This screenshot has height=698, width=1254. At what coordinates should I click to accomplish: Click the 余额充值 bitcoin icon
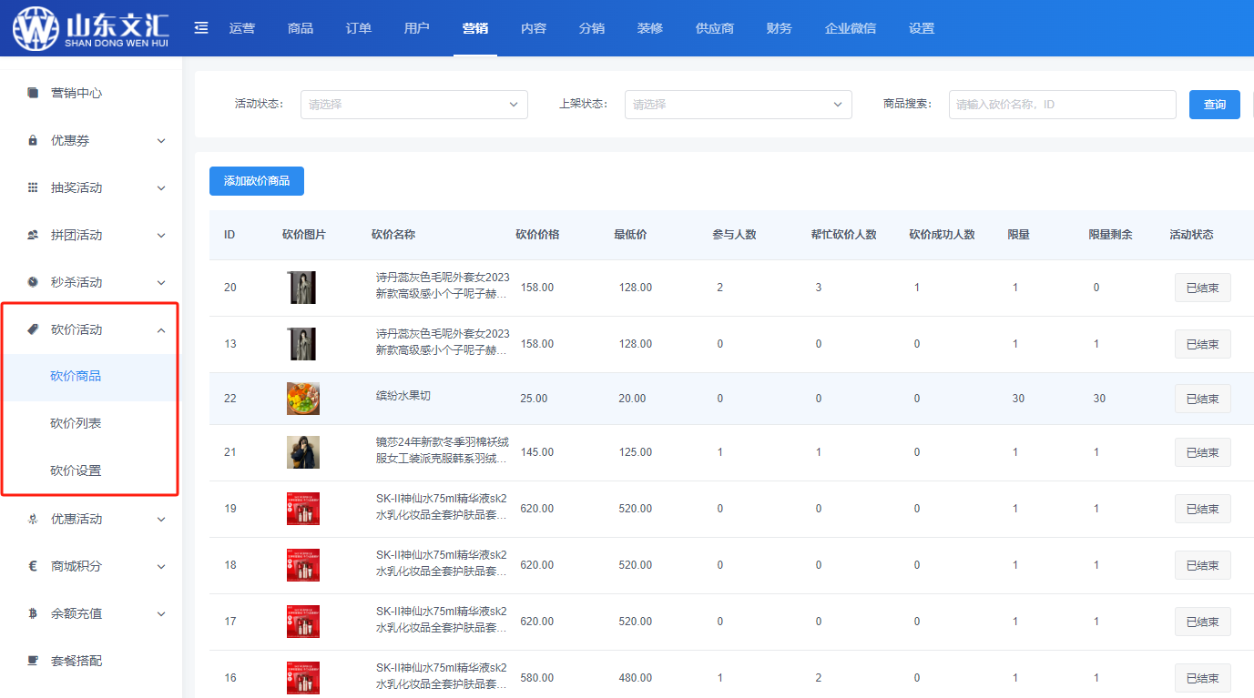(33, 613)
